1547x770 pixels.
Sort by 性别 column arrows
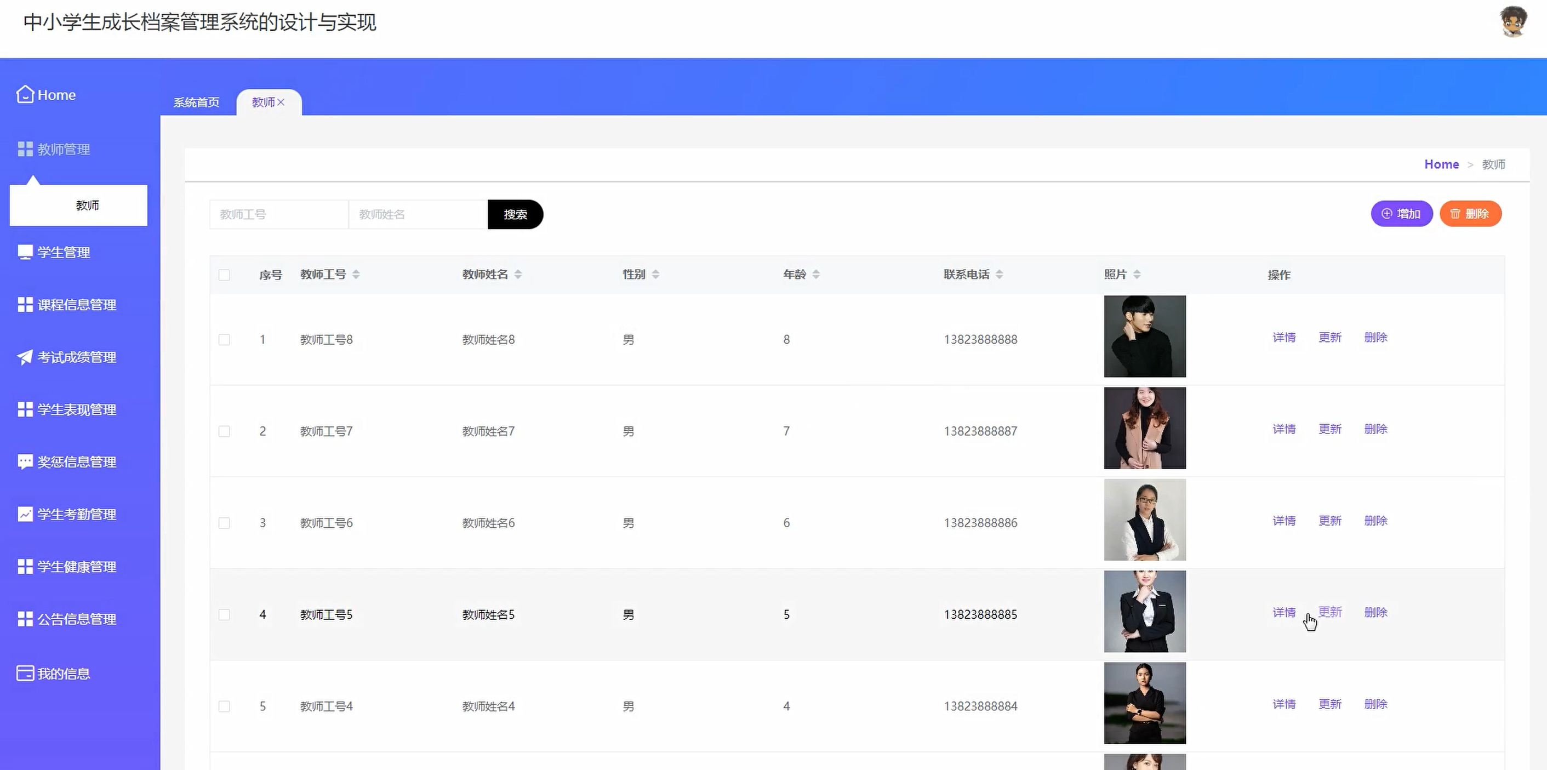(x=656, y=275)
